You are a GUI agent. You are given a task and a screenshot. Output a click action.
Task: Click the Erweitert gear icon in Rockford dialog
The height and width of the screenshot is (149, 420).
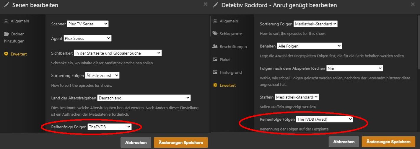[x=215, y=85]
